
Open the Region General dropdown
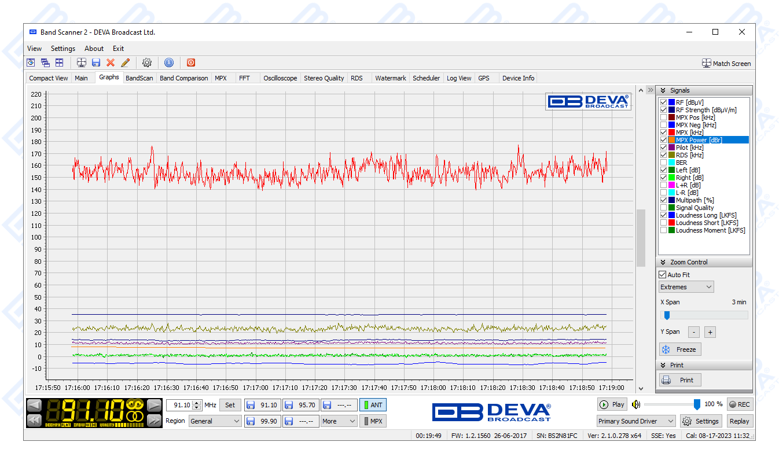coord(215,421)
